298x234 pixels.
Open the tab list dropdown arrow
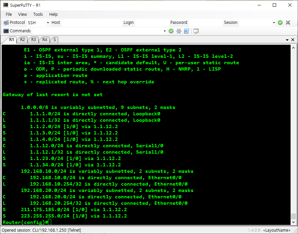287,40
